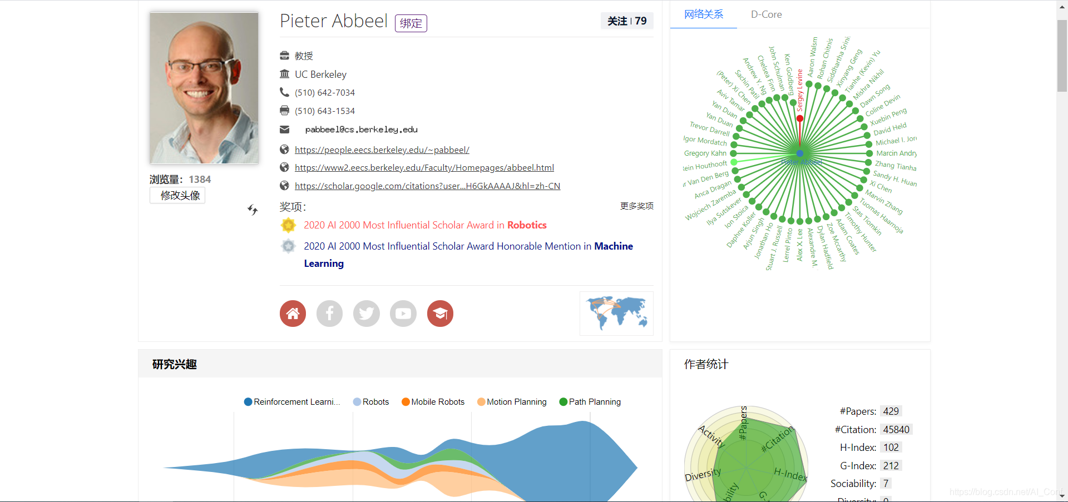Click the H-Index value 102
The height and width of the screenshot is (502, 1068).
891,448
